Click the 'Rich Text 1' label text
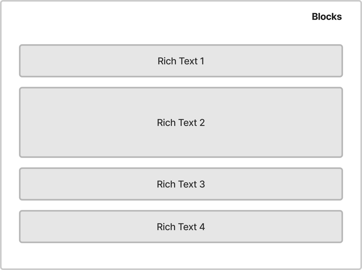 tap(181, 61)
